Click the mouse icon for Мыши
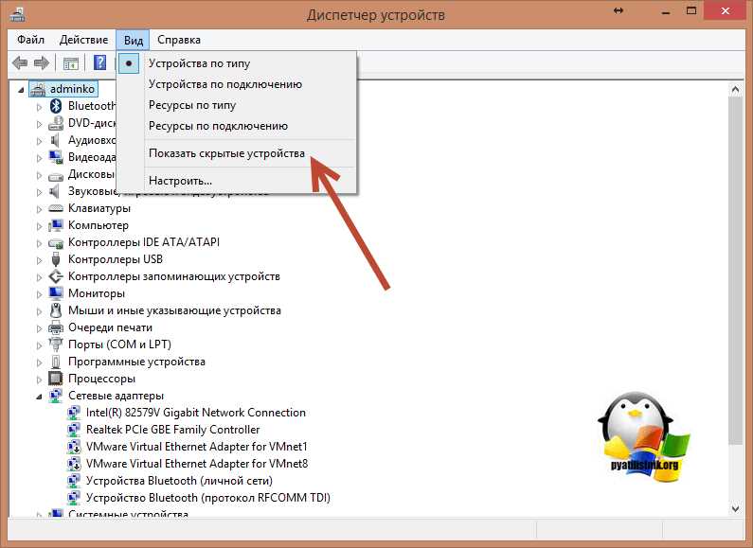 56,310
